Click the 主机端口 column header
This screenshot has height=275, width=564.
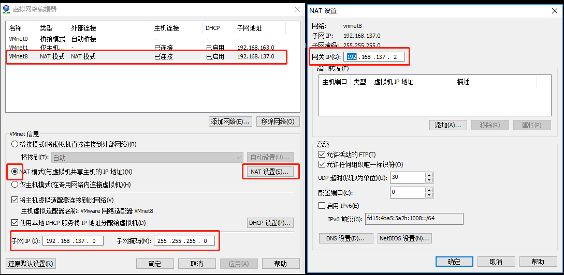[335, 82]
